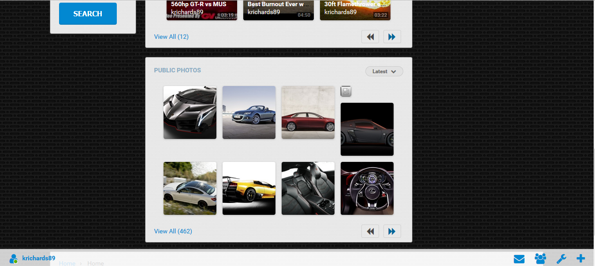Go to next page of videos

point(392,37)
